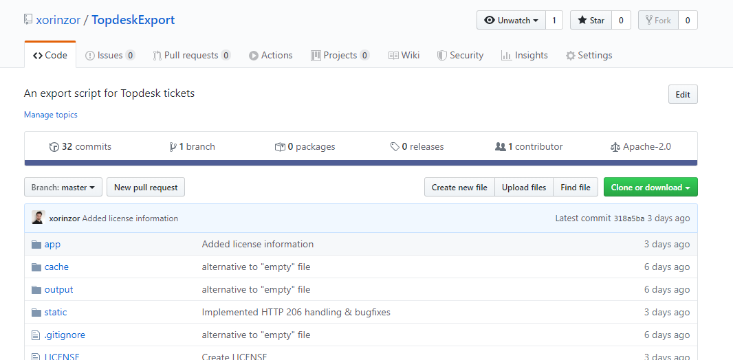Open the 0 releases link
This screenshot has width=733, height=360.
pos(417,146)
